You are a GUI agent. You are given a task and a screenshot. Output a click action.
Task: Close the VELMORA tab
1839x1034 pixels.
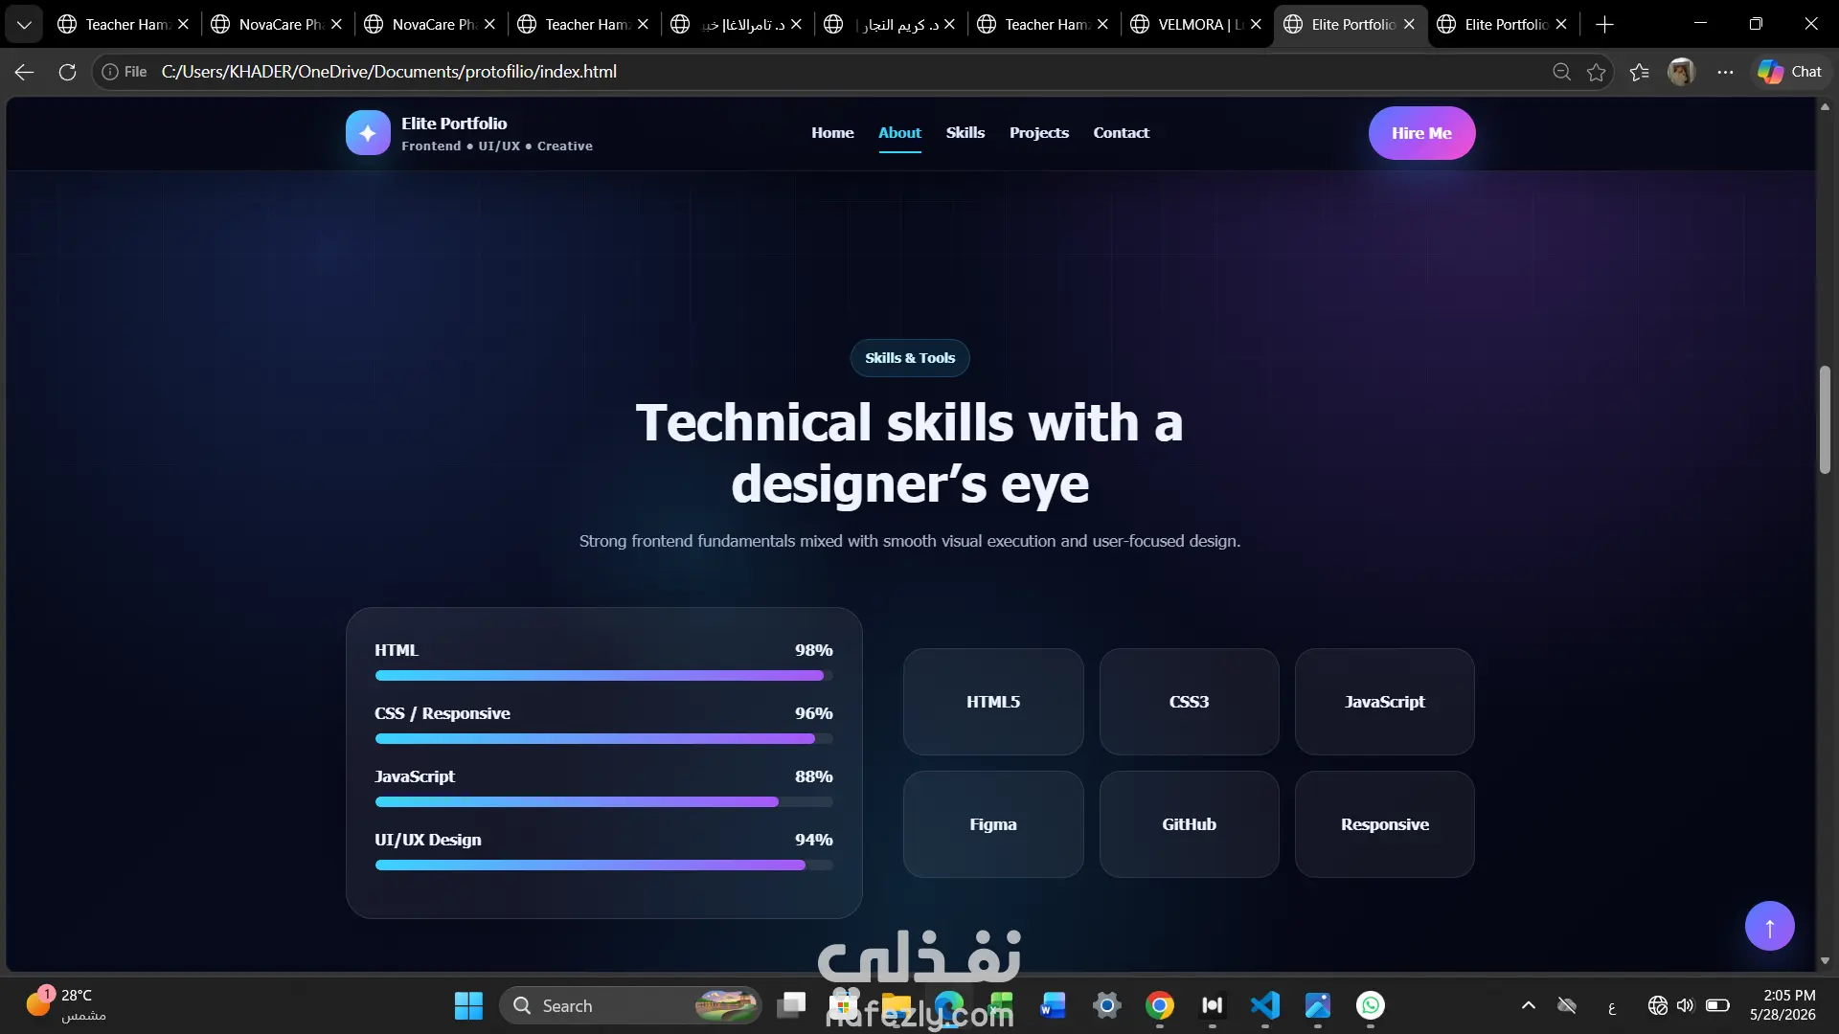1256,25
